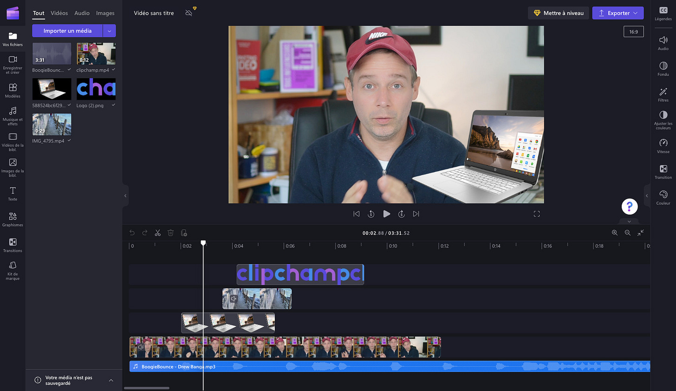Screen dimensions: 676x391
Task: Open Audio properties panel
Action: 663,43
